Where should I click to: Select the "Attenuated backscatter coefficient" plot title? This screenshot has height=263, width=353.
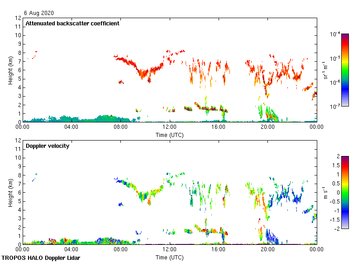pos(72,24)
